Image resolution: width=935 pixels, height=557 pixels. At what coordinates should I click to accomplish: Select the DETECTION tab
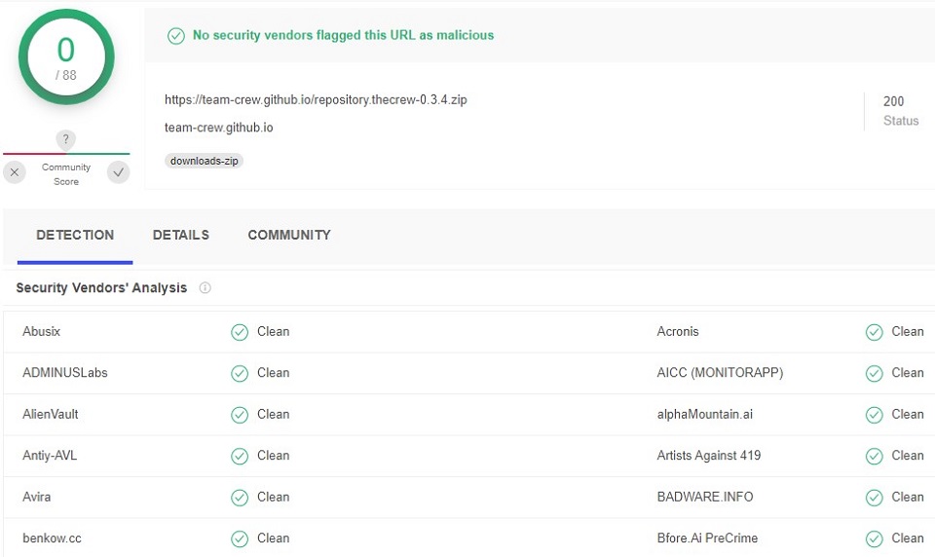point(75,235)
